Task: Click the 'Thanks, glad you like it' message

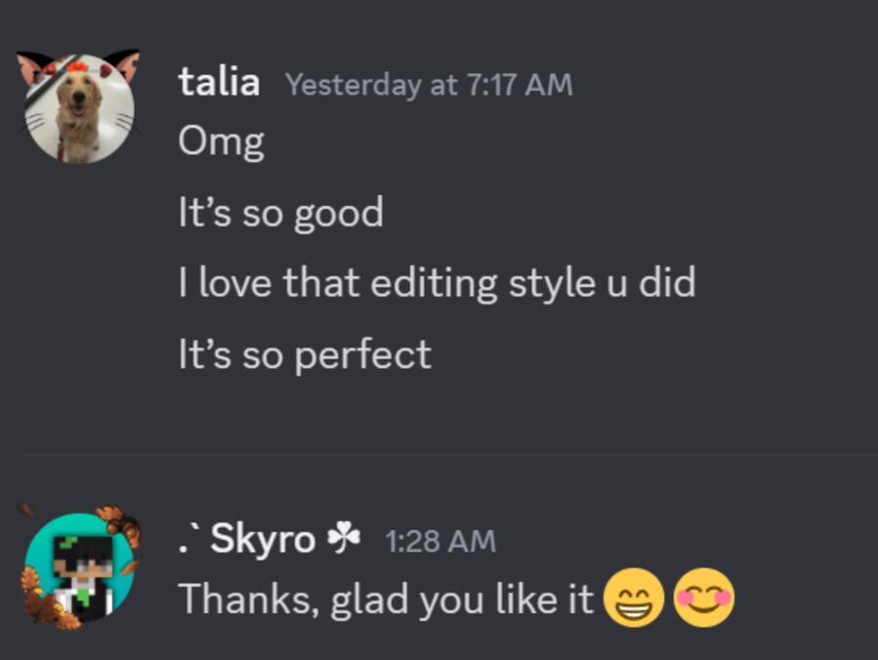Action: 385,598
